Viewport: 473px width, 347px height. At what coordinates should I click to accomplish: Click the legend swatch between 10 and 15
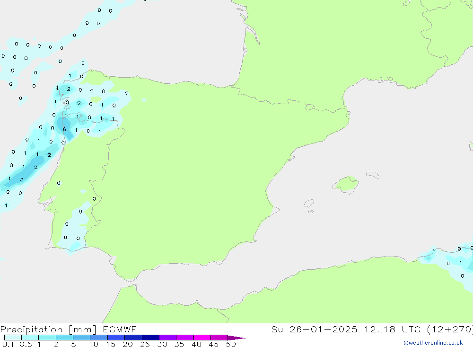point(99,338)
